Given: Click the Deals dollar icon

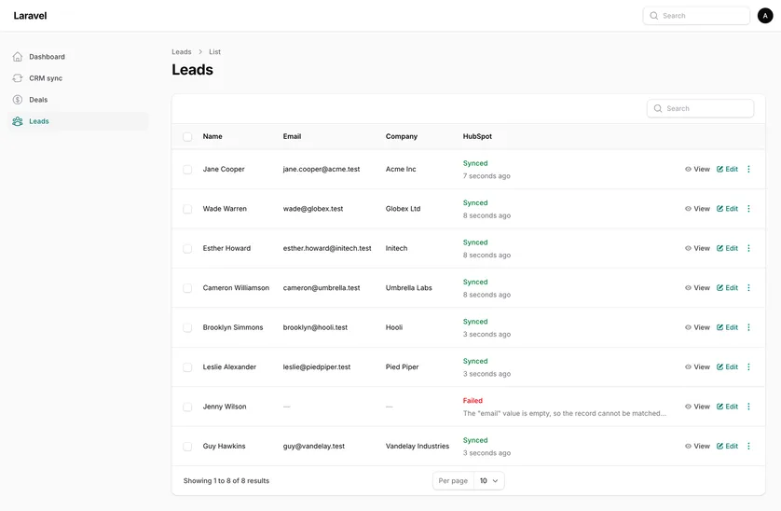Looking at the screenshot, I should [x=18, y=100].
